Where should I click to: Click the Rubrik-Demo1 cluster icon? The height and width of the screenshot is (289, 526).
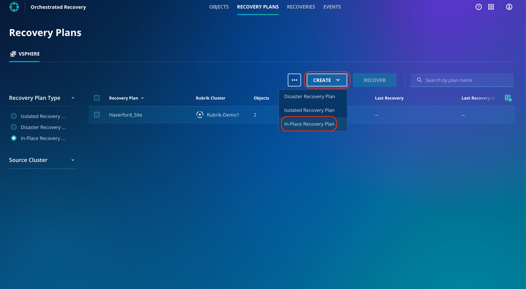coord(200,115)
